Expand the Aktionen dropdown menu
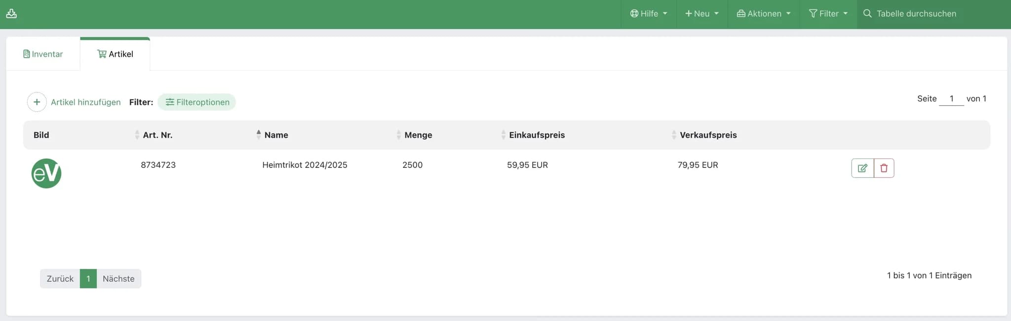The width and height of the screenshot is (1011, 321). point(764,14)
